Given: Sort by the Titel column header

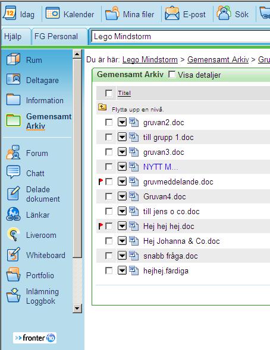Looking at the screenshot, I should 124,93.
